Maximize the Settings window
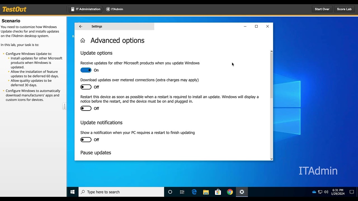The height and width of the screenshot is (201, 358). coord(256,27)
